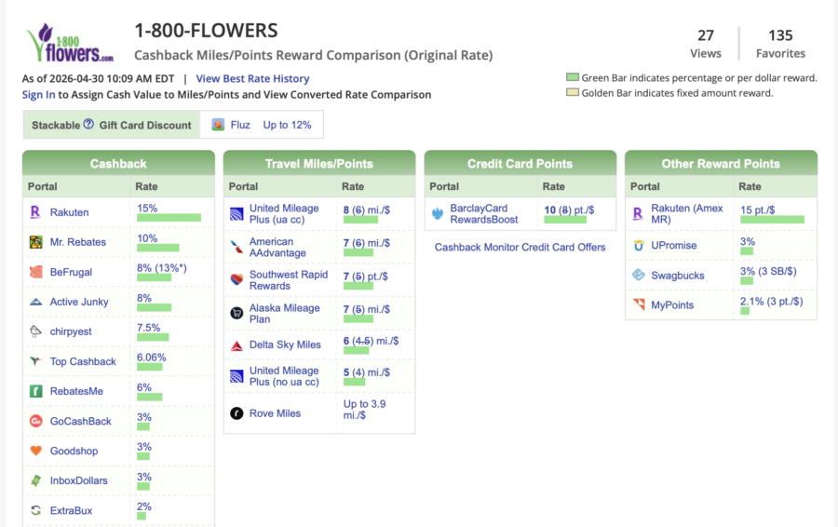
Task: Open the Mr. Rebates portal link
Action: coord(78,242)
